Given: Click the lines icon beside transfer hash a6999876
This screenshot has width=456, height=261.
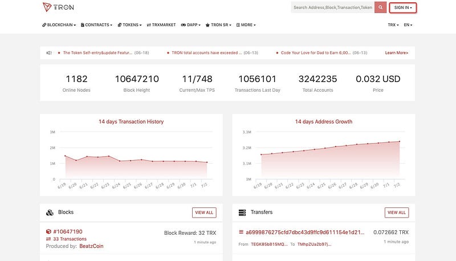Looking at the screenshot, I should (x=241, y=232).
